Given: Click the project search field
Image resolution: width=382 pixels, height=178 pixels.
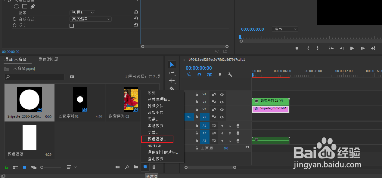Looking at the screenshot, I should tap(34, 77).
